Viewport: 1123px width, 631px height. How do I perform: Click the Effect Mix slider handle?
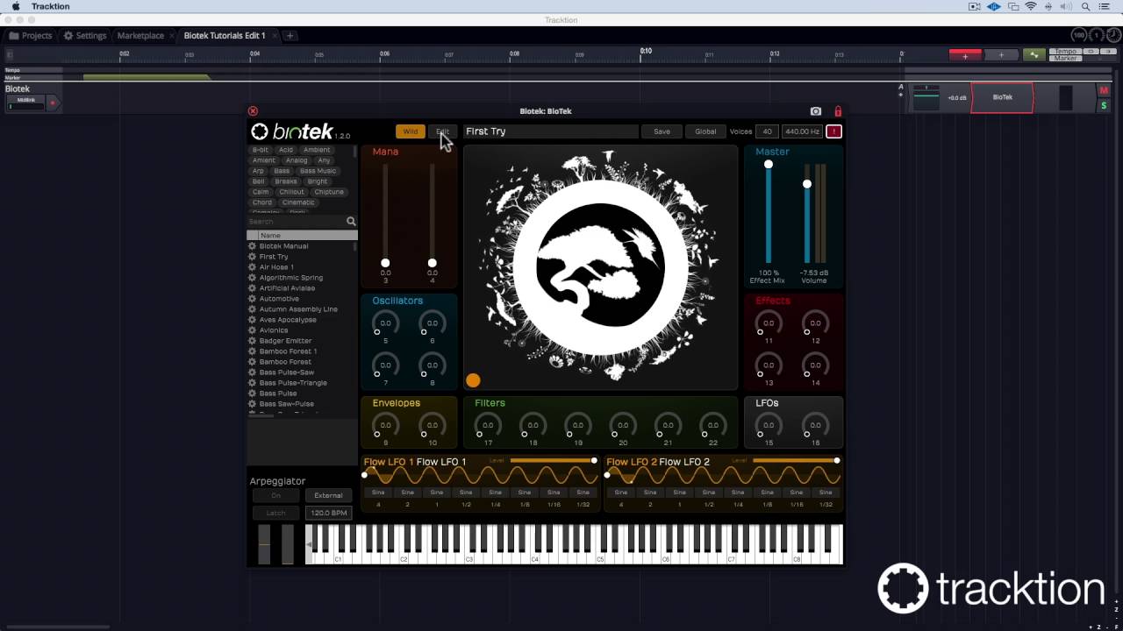pos(769,165)
